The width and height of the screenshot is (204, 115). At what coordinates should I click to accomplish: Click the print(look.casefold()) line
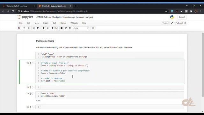54,96
